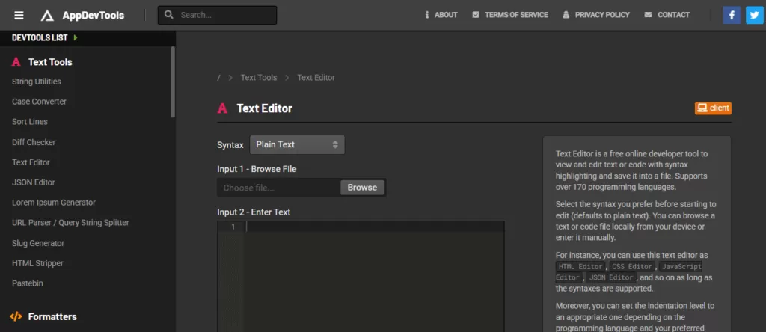Image resolution: width=766 pixels, height=332 pixels.
Task: Select Text Editor in sidebar
Action: 31,162
